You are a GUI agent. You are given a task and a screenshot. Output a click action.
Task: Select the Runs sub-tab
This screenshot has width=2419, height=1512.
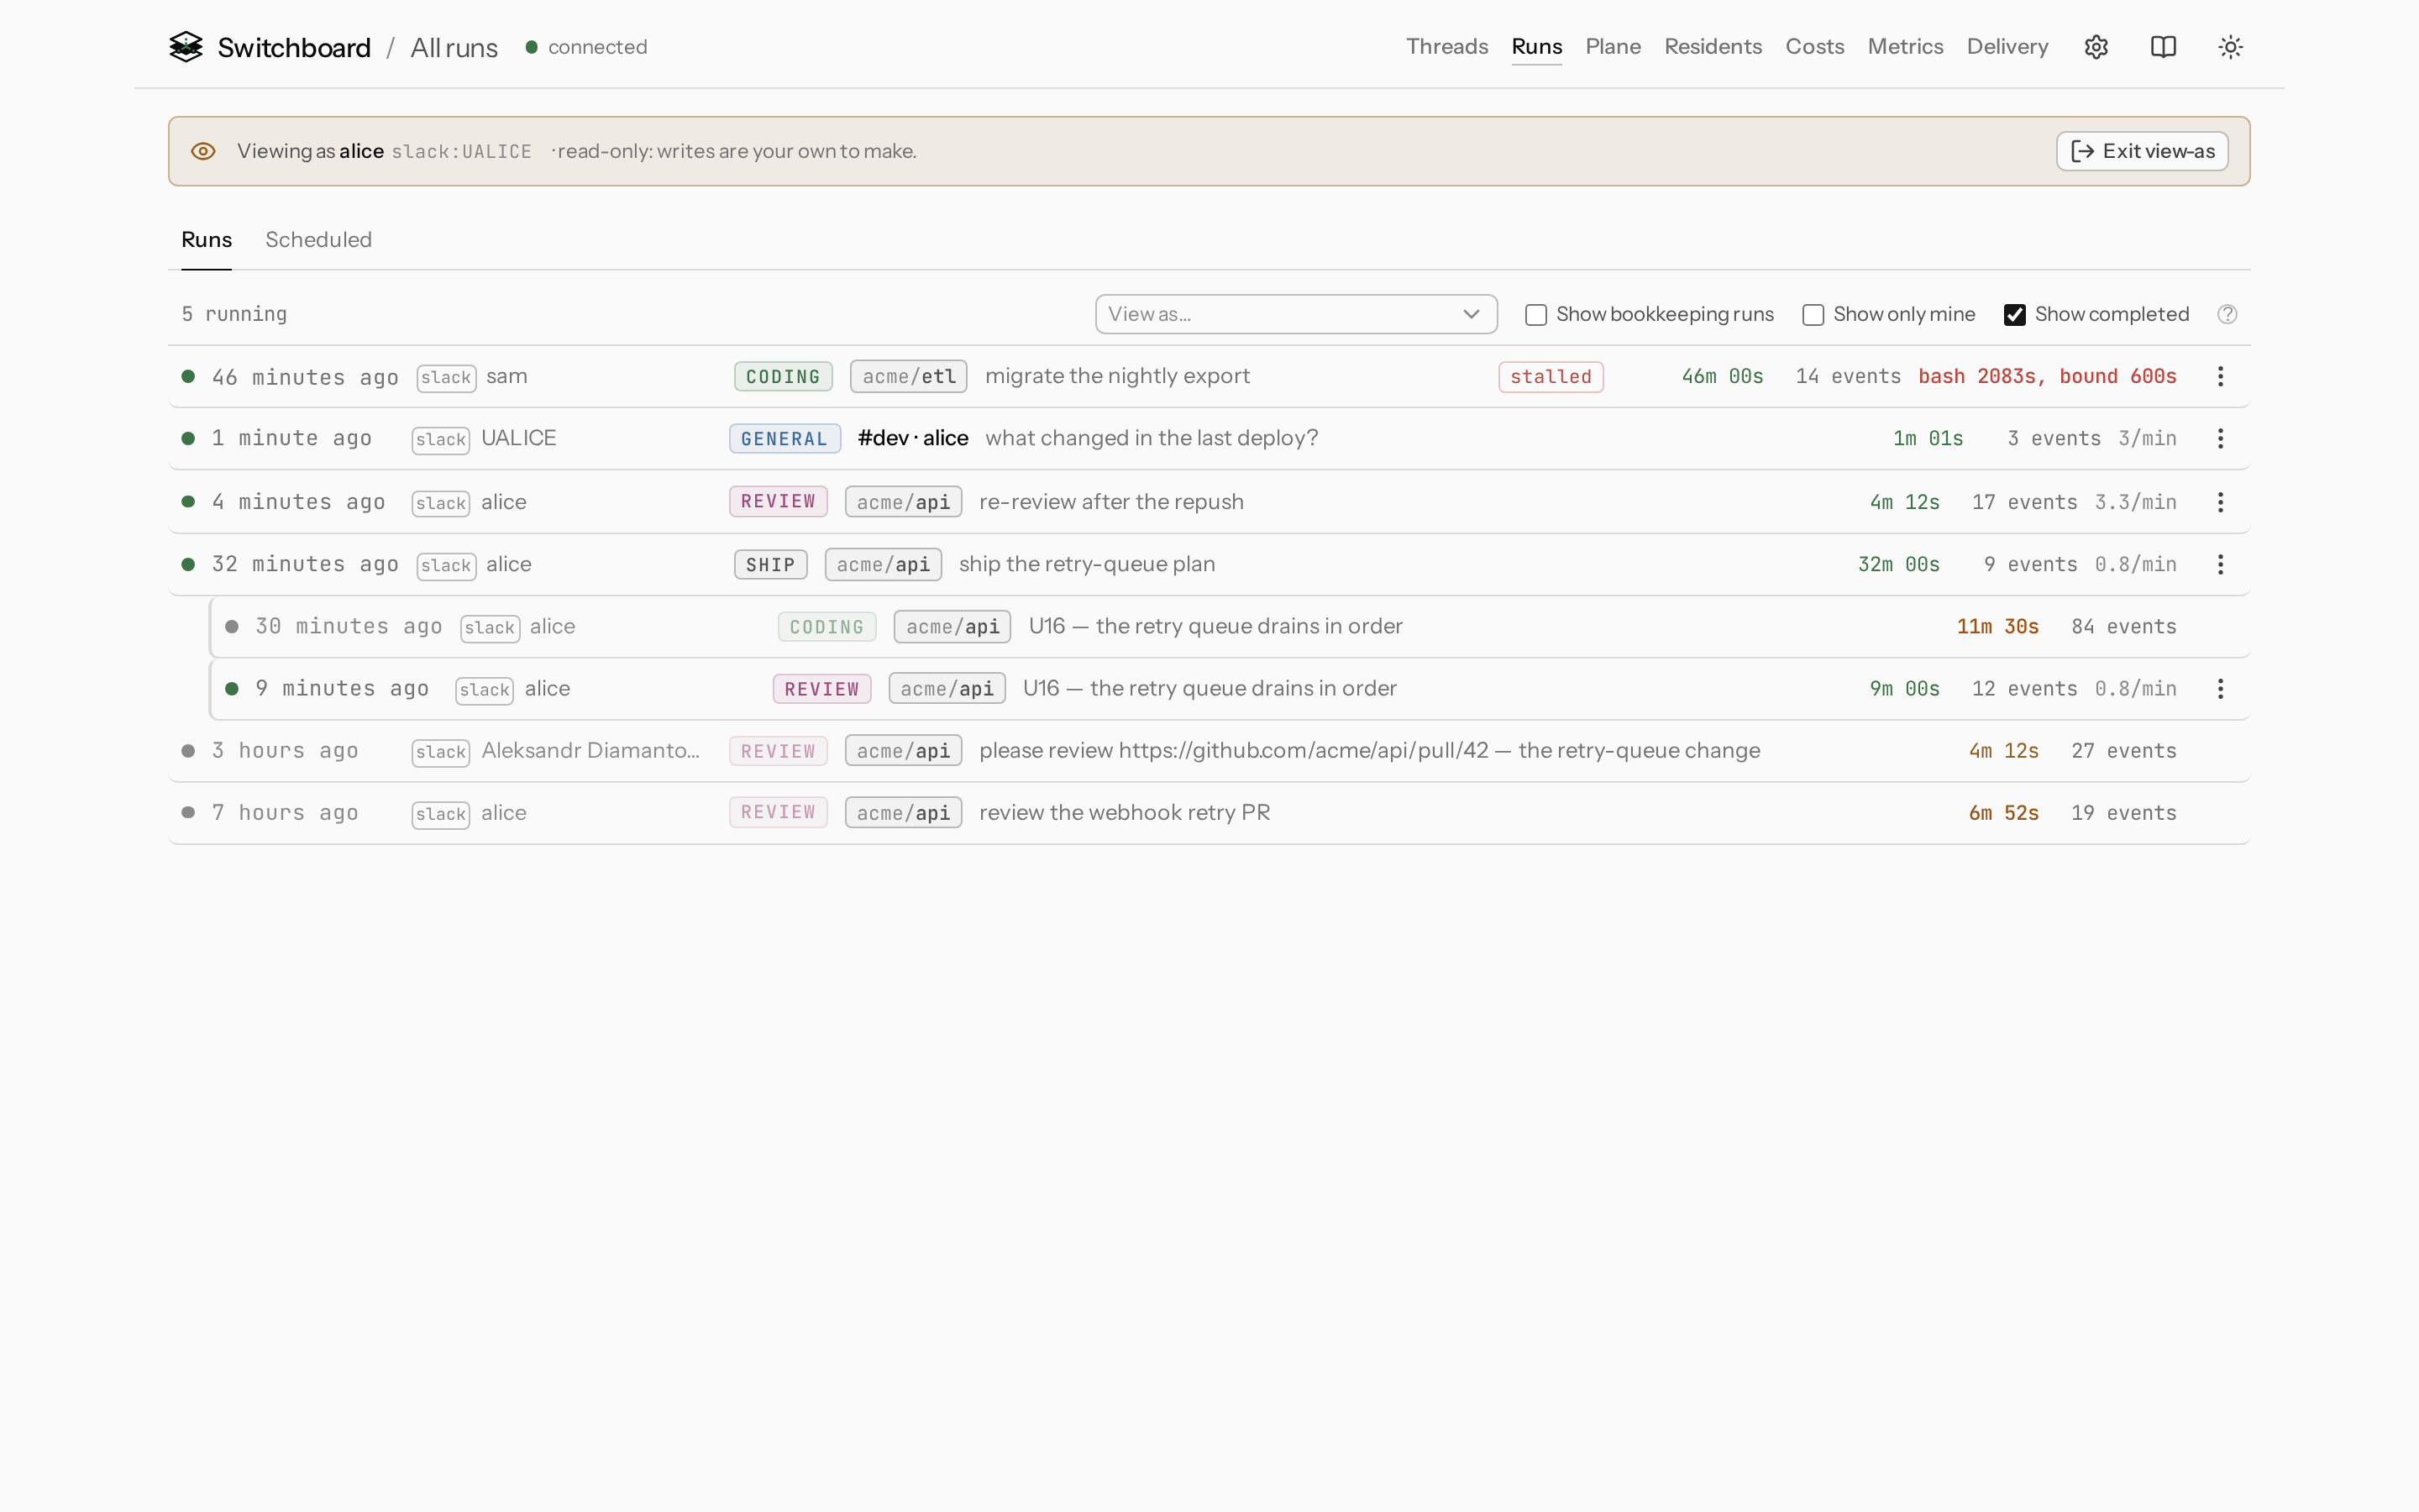point(206,240)
